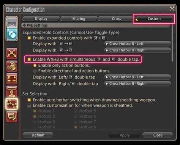Select Enable directional and action buttons
Image resolution: width=180 pixels, height=145 pixels.
(x=35, y=71)
